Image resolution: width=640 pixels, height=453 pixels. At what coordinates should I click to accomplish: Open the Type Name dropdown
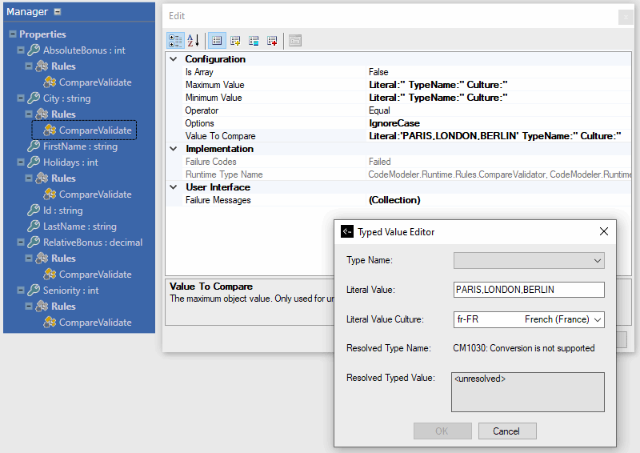tap(597, 261)
